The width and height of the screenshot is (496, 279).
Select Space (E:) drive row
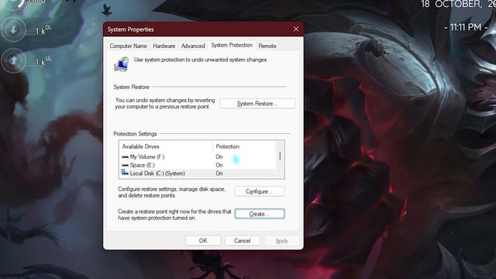[x=198, y=165]
